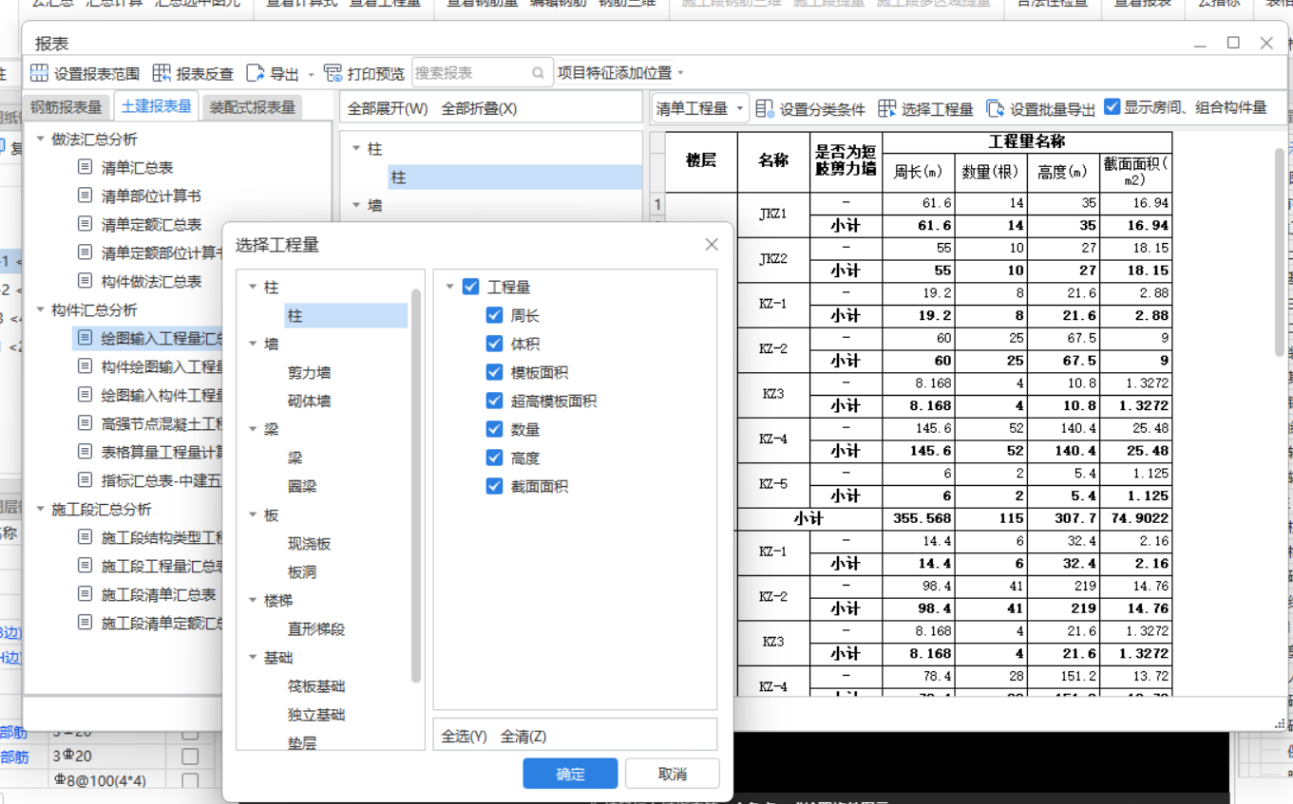Uncheck the 体积 checkbox
The height and width of the screenshot is (804, 1293).
pos(494,344)
